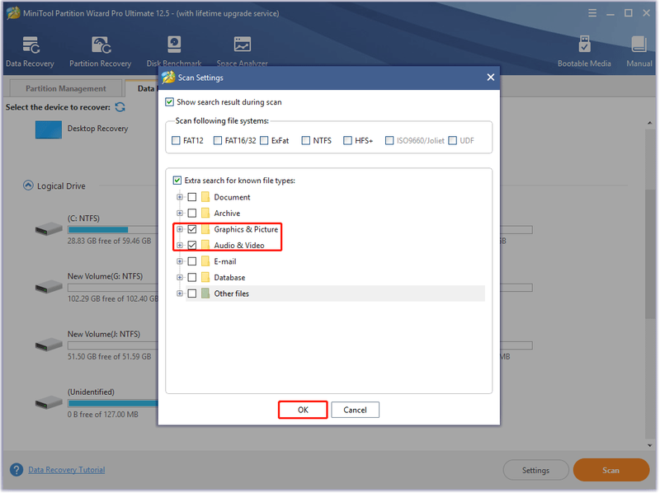Open the Manual icon
The height and width of the screenshot is (493, 660).
coord(639,51)
